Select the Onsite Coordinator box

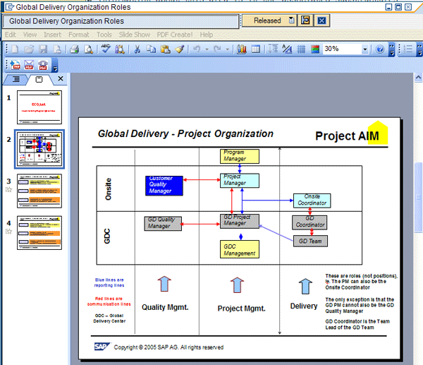pyautogui.click(x=312, y=201)
